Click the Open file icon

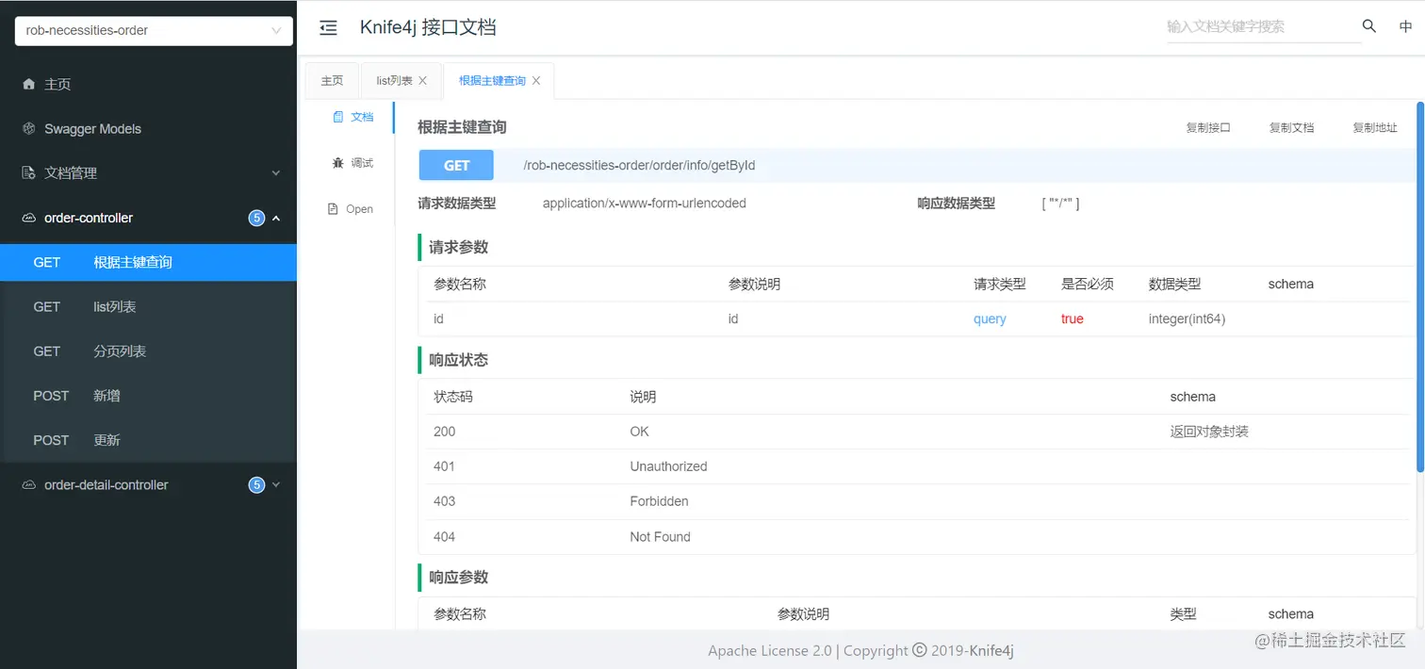[x=333, y=209]
